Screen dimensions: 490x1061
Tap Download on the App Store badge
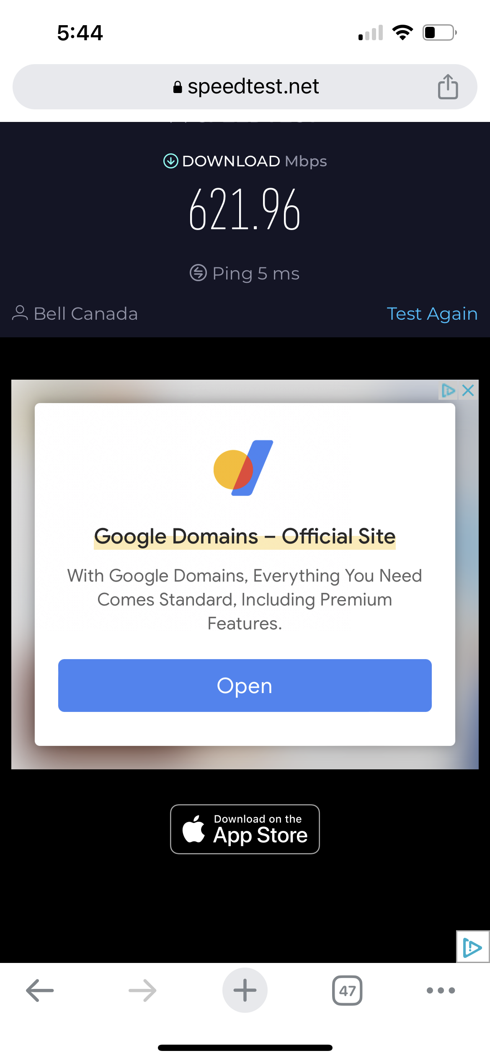click(x=245, y=829)
